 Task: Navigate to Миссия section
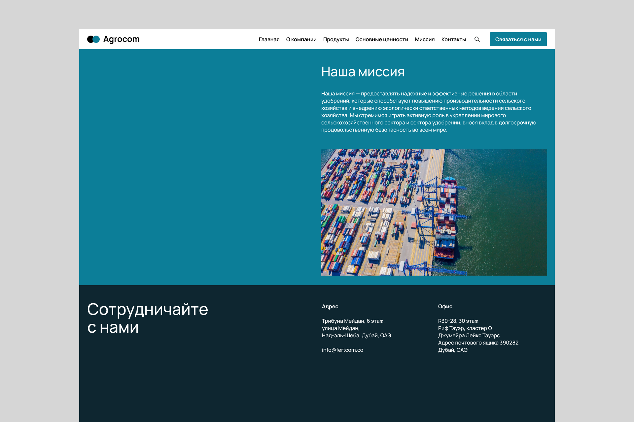pyautogui.click(x=425, y=39)
